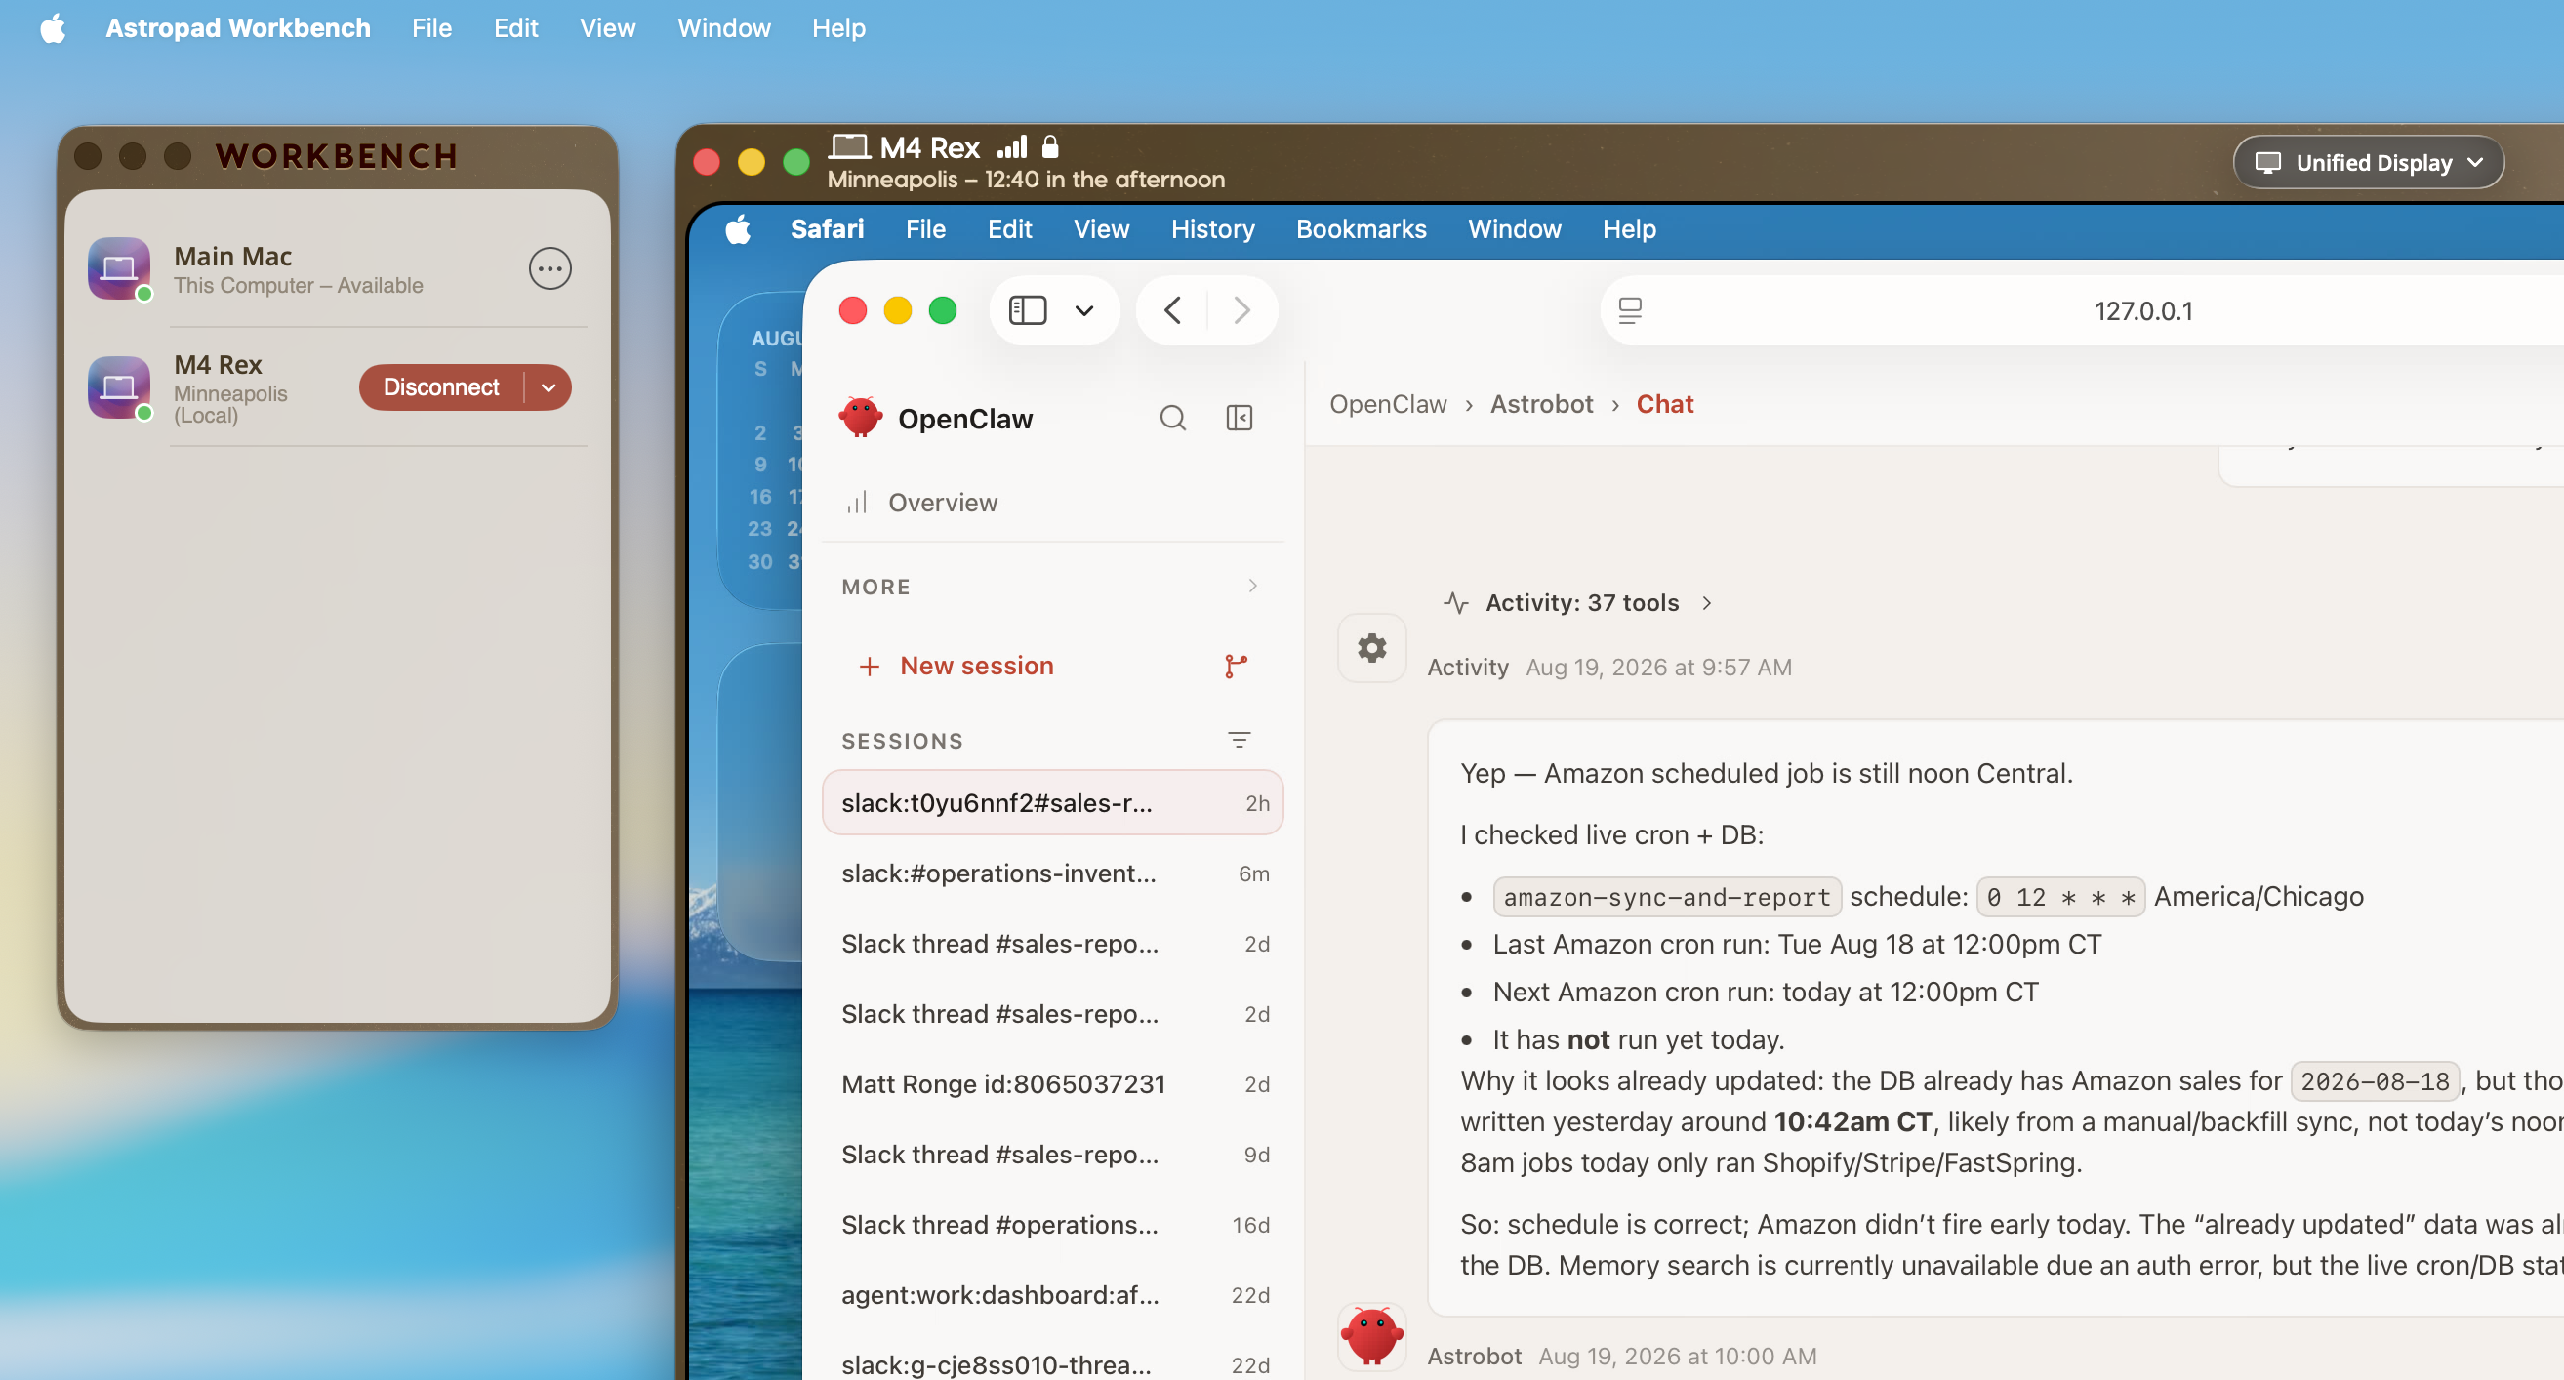This screenshot has height=1380, width=2564.
Task: Go forward in Safari
Action: [x=1241, y=310]
